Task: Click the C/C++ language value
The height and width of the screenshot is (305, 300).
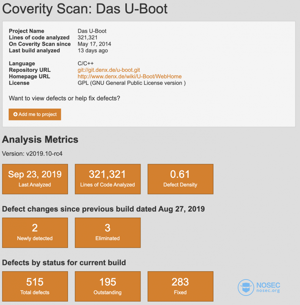Action: [x=85, y=63]
